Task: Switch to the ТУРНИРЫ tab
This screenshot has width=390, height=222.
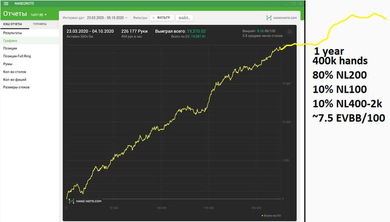Action: click(x=40, y=24)
